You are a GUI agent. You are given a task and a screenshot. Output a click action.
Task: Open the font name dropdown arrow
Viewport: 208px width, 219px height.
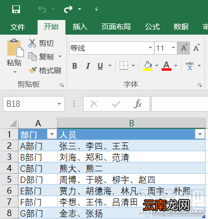pos(150,48)
